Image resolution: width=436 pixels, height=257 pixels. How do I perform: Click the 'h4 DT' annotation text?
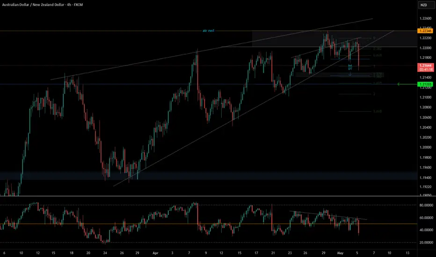pyautogui.click(x=350, y=67)
